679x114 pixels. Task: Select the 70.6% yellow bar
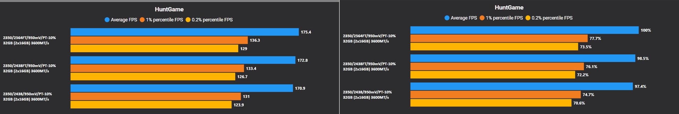[491, 103]
